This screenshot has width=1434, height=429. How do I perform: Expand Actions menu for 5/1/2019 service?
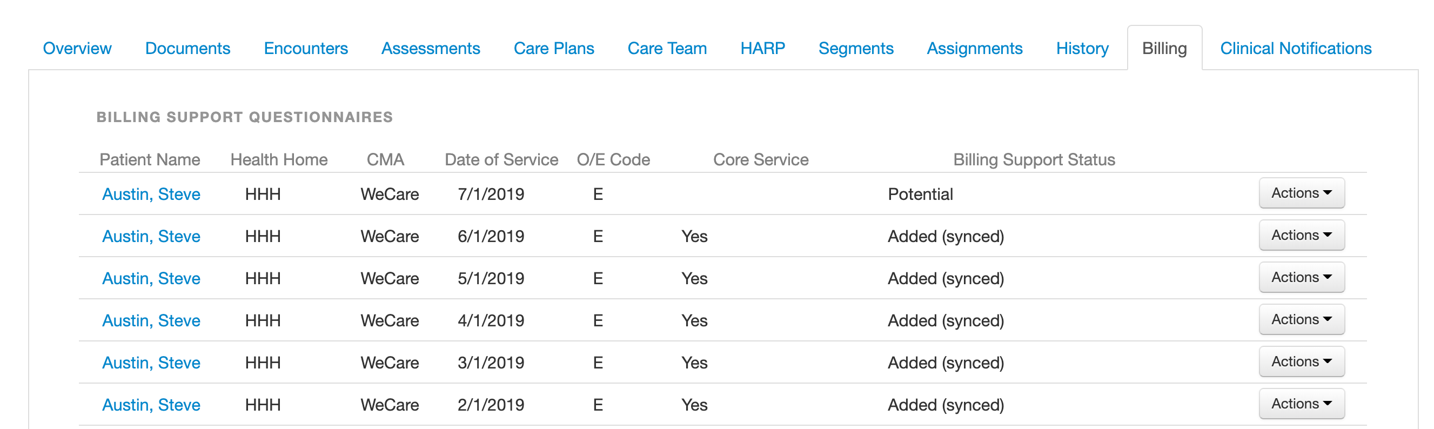[1302, 278]
